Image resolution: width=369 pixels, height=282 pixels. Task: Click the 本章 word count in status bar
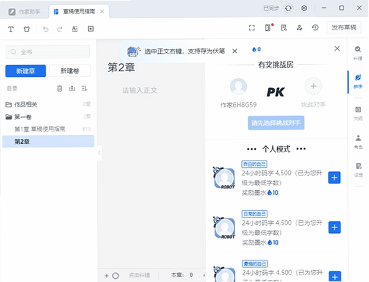[182, 275]
